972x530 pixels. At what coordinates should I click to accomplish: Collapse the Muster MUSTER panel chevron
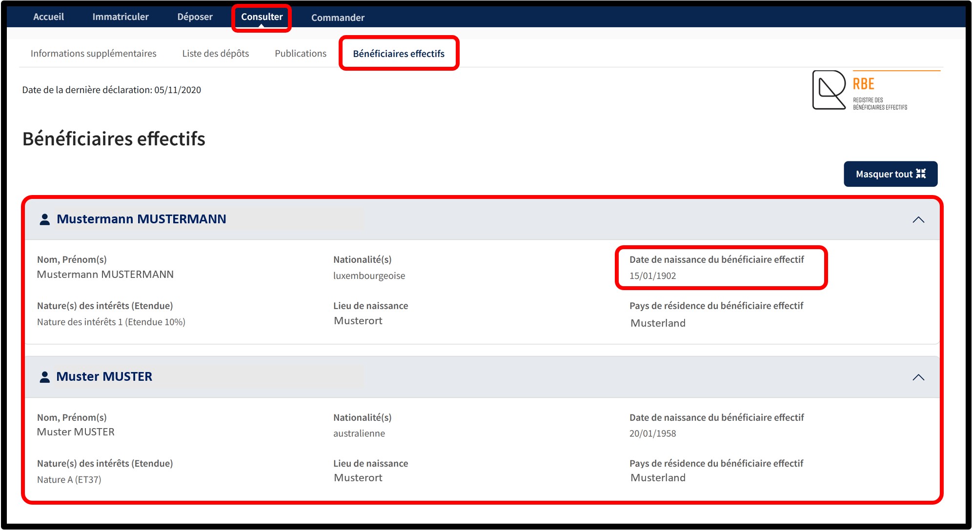(x=918, y=377)
